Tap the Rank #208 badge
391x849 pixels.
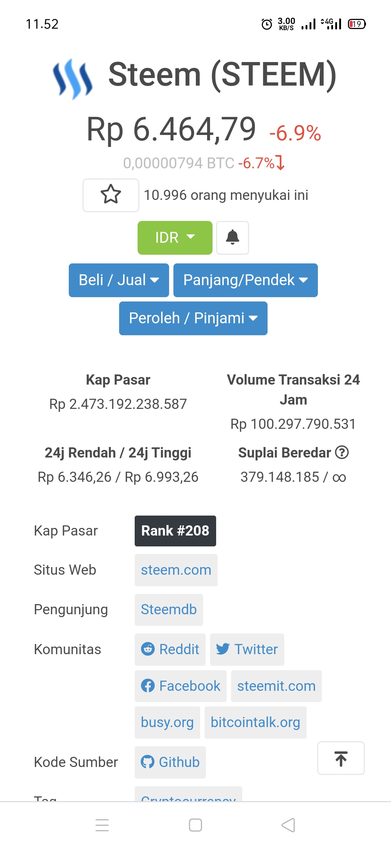175,531
